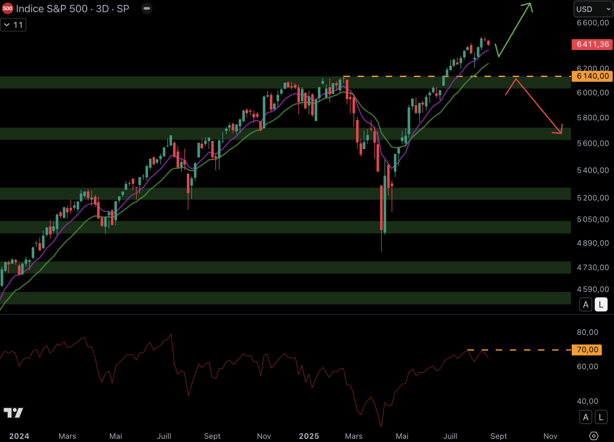Viewport: 614px width, 442px height.
Task: Select the orange 70,00 RSI level label
Action: 587,350
